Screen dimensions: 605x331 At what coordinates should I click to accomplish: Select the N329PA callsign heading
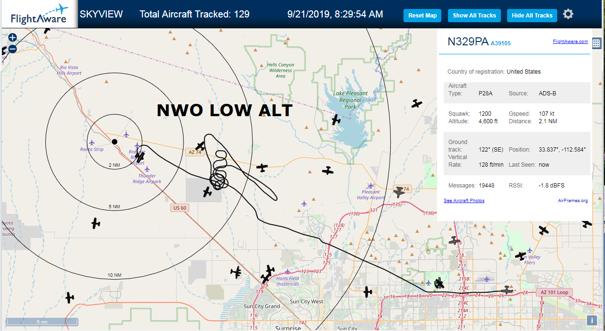point(468,42)
